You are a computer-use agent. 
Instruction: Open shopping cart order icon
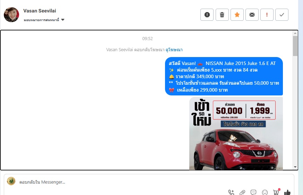[276, 192]
